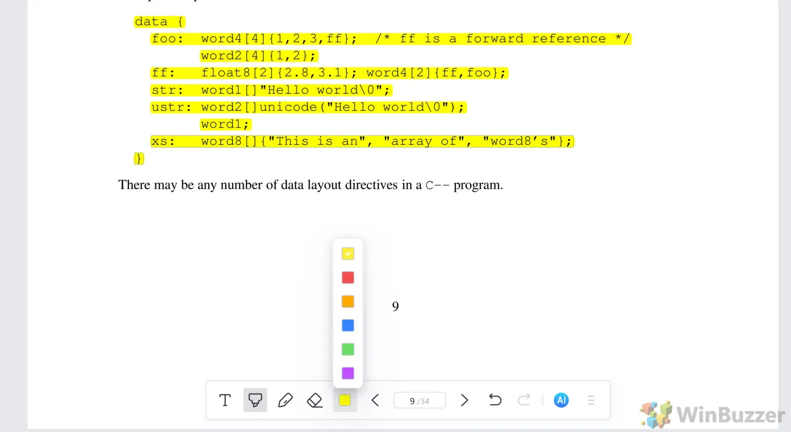Go to the previous page
The image size is (791, 432).
click(375, 400)
